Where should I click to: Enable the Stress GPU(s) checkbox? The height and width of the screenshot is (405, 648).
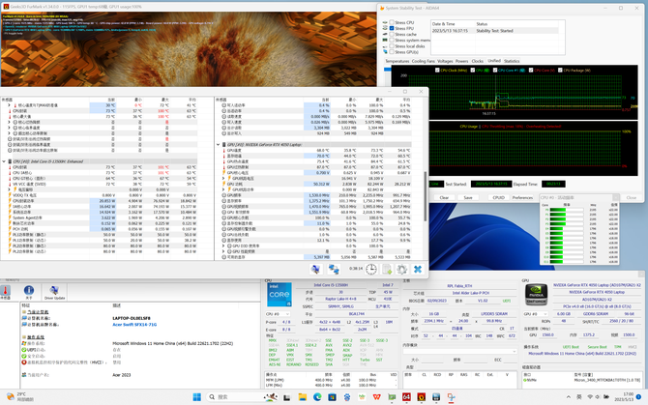392,52
